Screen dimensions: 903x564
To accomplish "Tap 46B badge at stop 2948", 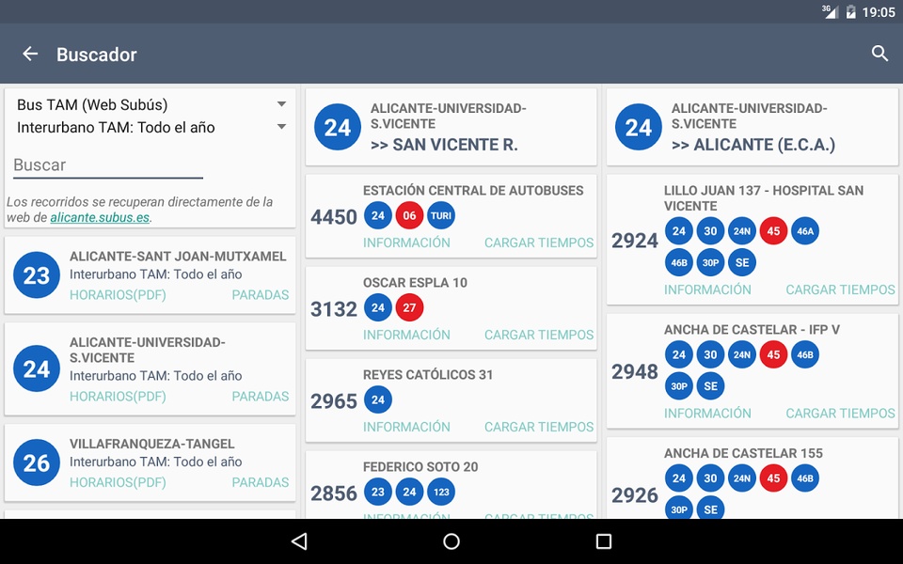I will (805, 355).
